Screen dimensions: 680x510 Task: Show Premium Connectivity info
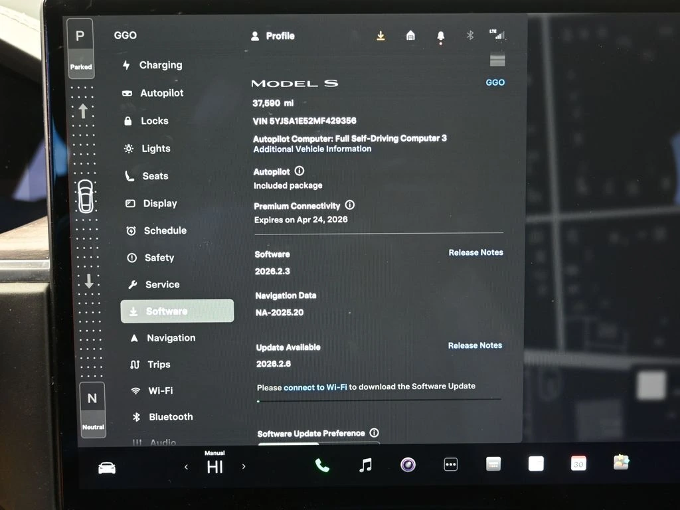point(350,205)
